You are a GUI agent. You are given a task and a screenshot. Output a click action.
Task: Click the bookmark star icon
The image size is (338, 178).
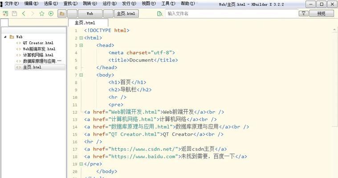[42, 14]
